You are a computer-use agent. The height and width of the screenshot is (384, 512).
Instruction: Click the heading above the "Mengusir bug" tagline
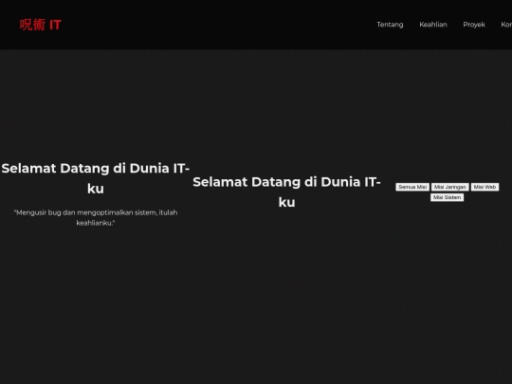[96, 178]
